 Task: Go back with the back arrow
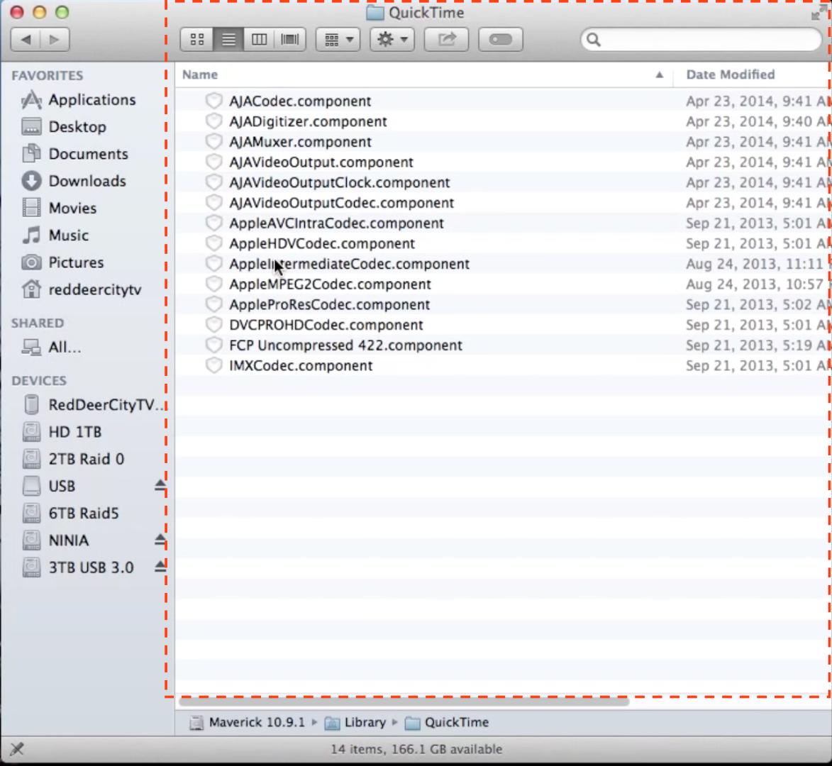click(x=26, y=39)
